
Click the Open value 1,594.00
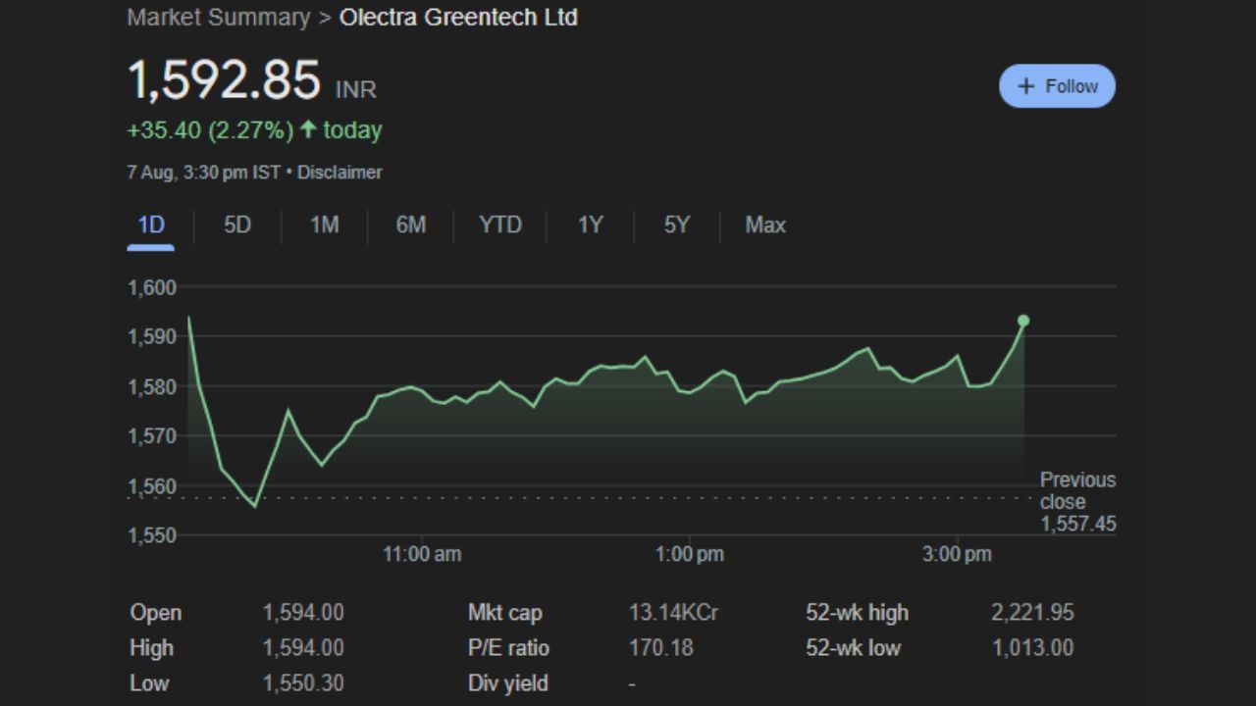point(303,613)
